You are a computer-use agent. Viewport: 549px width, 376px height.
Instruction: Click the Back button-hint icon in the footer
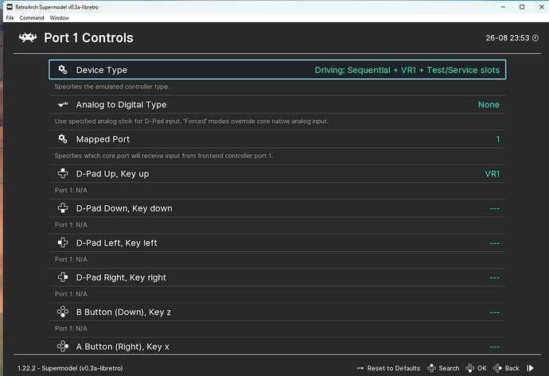click(497, 368)
